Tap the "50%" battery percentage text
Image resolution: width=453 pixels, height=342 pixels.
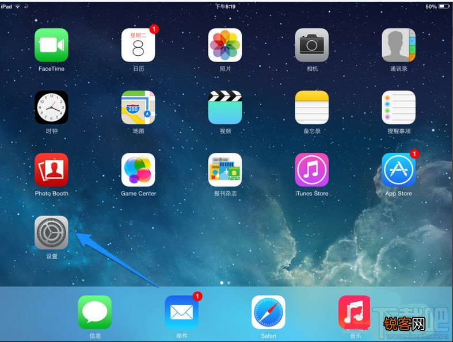point(431,6)
